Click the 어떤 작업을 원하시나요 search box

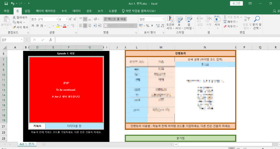click(x=139, y=11)
